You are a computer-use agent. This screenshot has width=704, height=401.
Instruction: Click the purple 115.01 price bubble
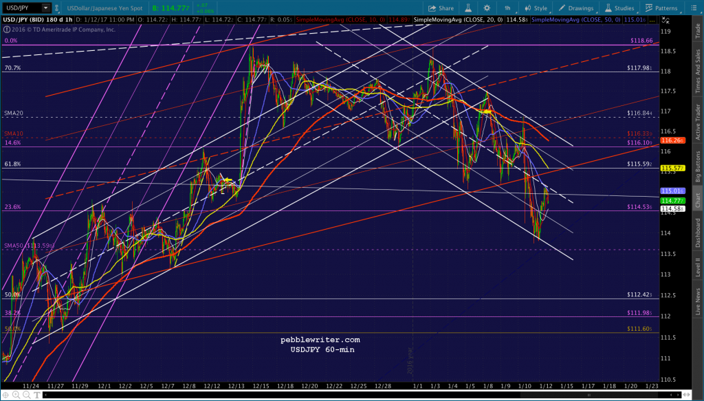tap(672, 191)
